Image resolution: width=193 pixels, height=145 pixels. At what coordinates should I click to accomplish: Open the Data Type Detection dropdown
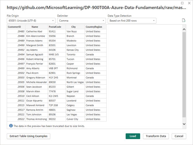[132, 21]
